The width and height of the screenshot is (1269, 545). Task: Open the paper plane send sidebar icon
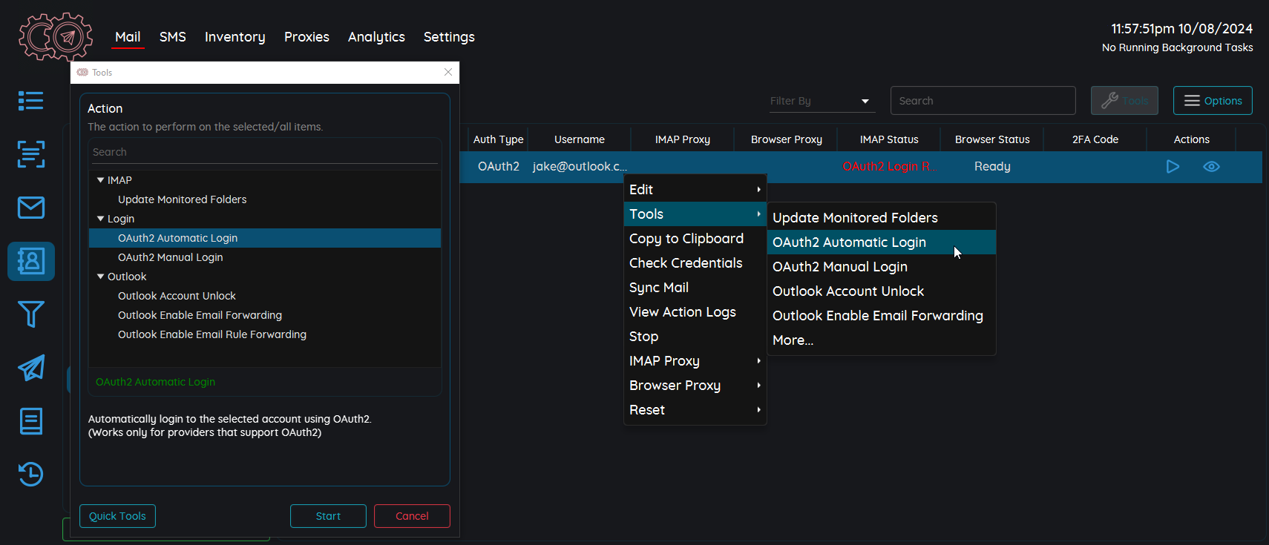[x=30, y=368]
